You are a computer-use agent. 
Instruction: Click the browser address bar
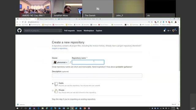pos(88,22)
